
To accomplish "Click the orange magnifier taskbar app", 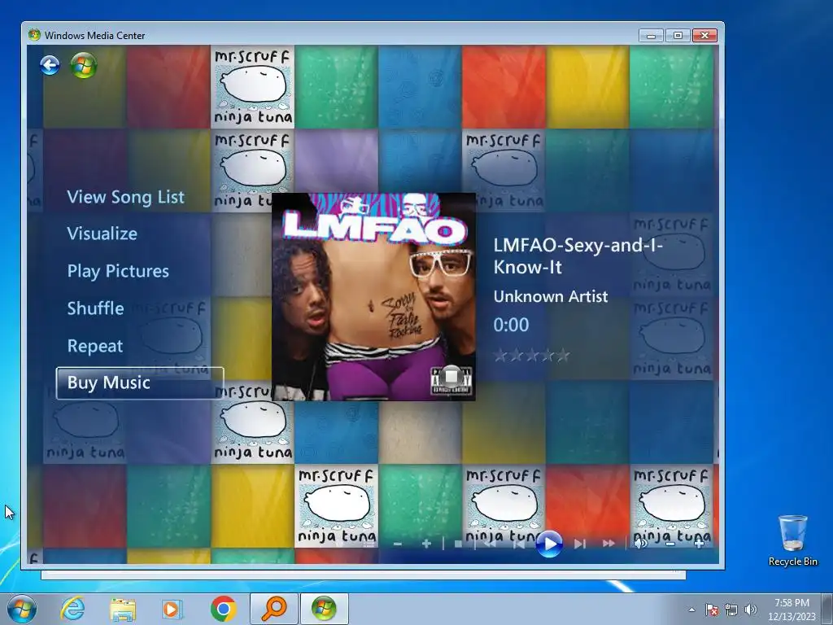I will 274,609.
